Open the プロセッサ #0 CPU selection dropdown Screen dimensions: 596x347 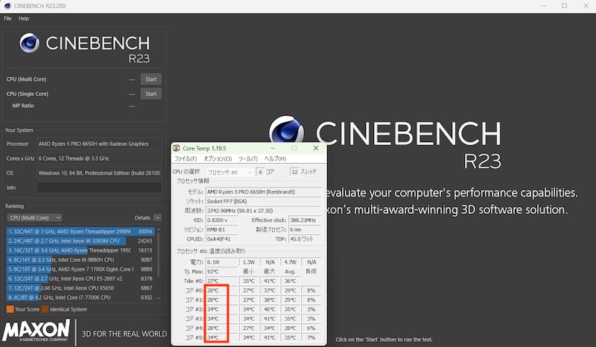(x=230, y=172)
